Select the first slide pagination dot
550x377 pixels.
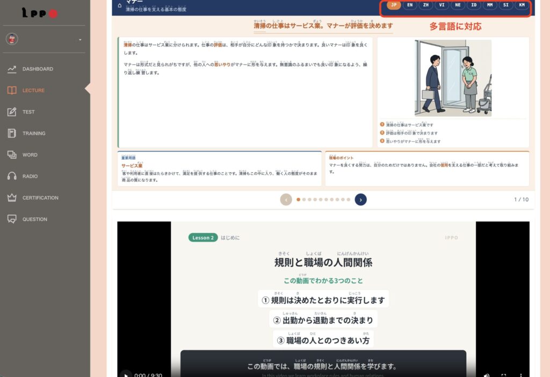[298, 200]
